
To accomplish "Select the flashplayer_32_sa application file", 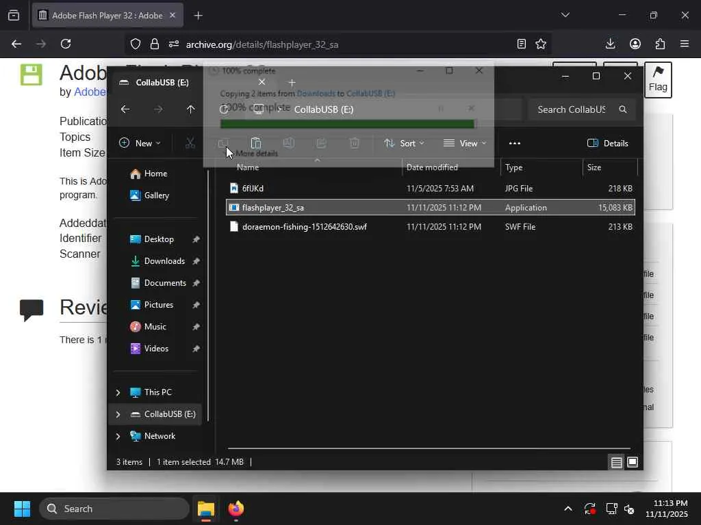I will [430, 208].
